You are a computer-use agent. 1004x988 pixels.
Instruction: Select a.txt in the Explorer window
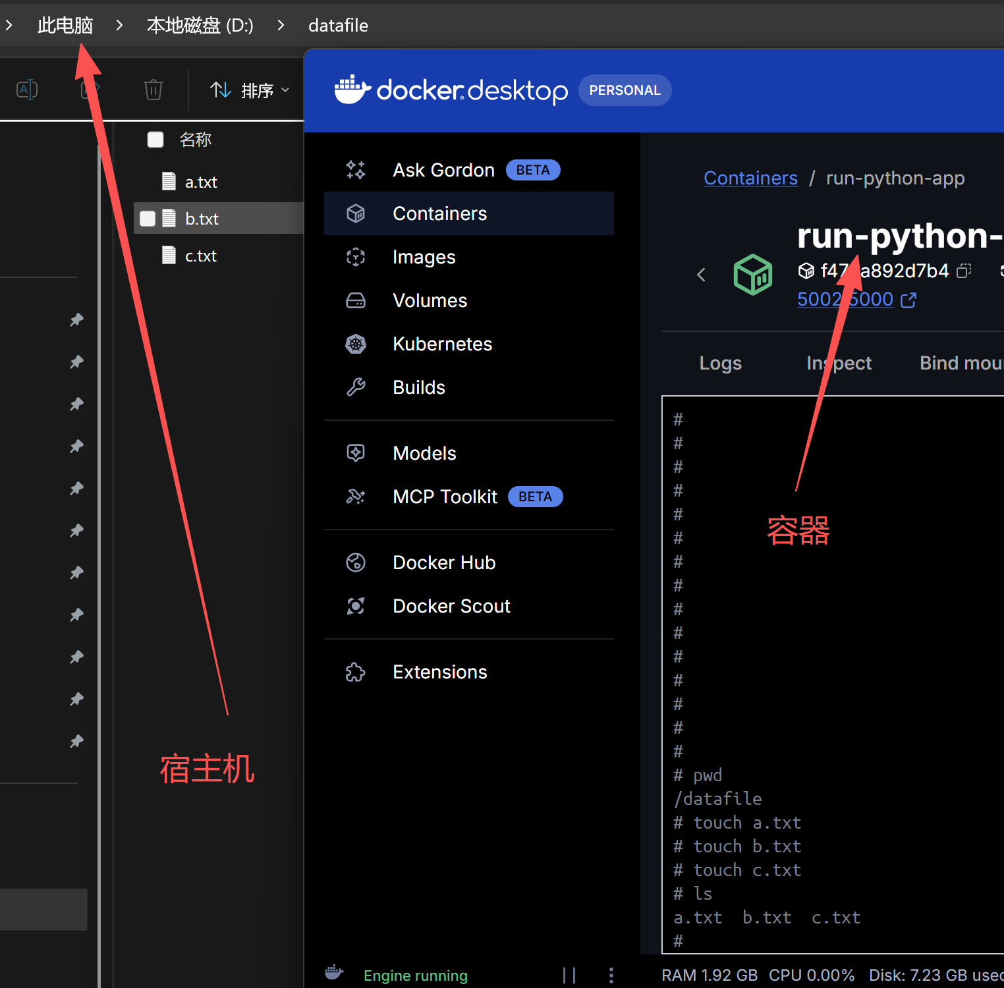coord(201,182)
